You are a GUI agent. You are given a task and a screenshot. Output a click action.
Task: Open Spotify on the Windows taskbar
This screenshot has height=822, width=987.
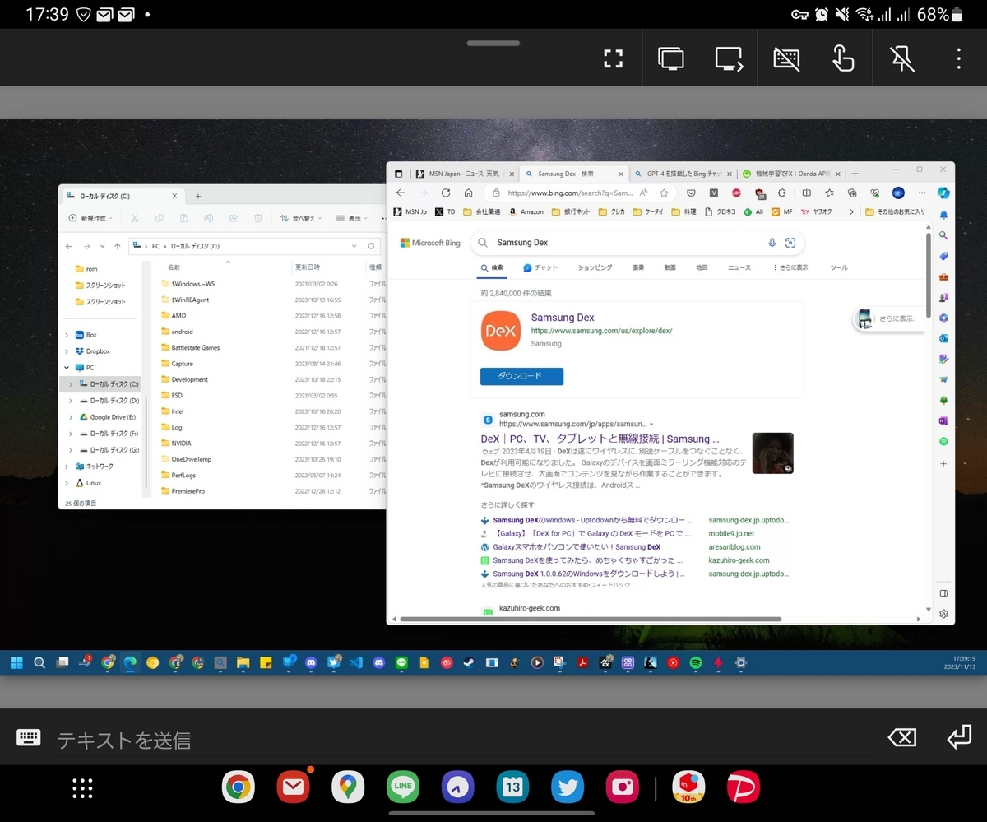[x=695, y=662]
